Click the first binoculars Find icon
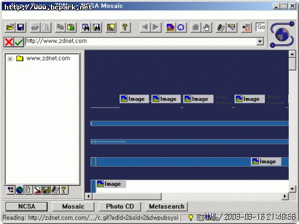 [x=86, y=27]
